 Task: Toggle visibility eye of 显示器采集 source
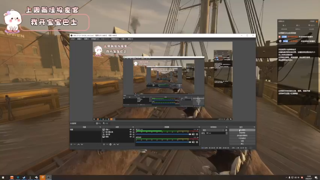131,132
